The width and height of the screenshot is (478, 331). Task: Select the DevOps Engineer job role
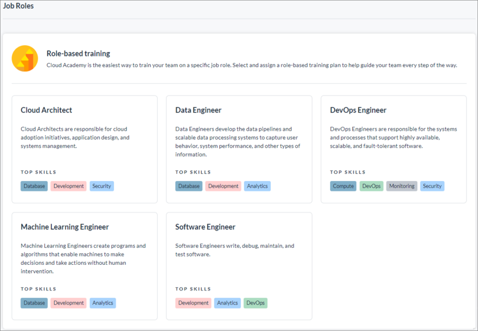point(393,149)
